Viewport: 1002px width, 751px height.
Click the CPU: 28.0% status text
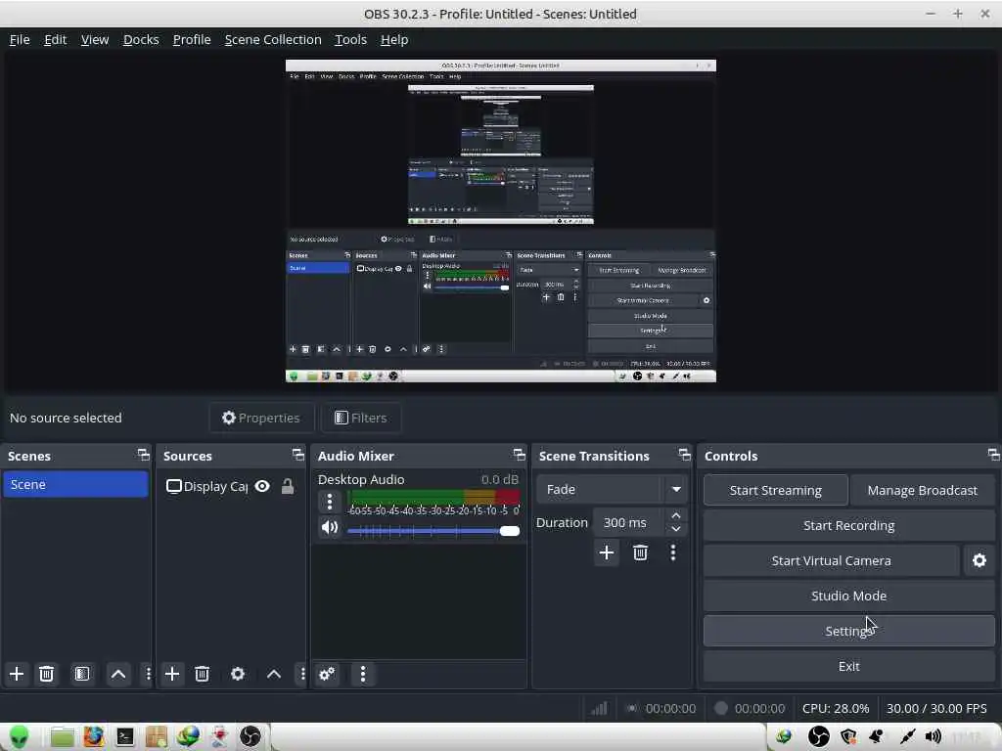(836, 708)
